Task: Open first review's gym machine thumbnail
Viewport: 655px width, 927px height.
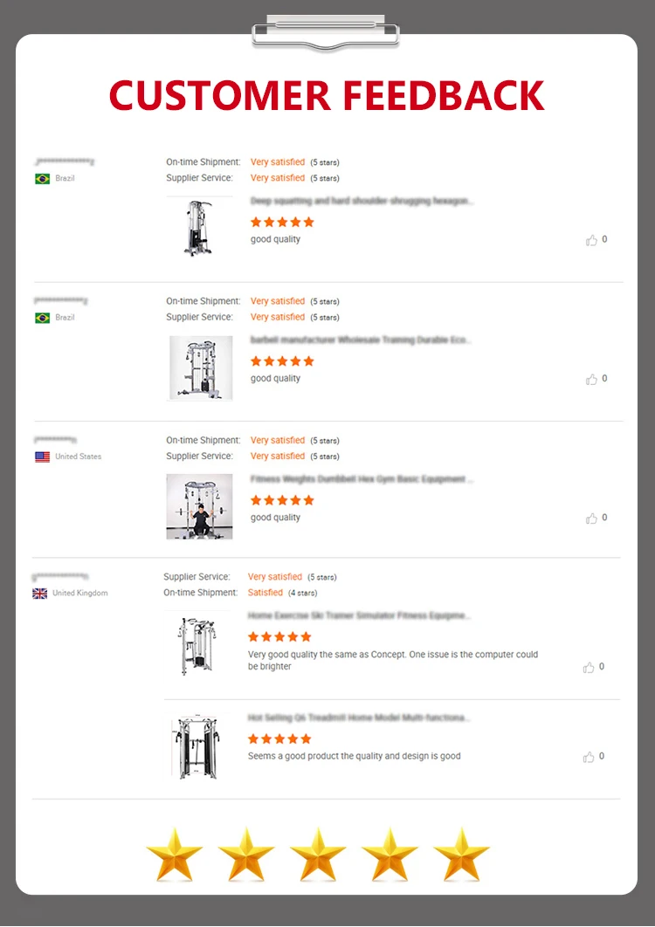Action: (199, 228)
